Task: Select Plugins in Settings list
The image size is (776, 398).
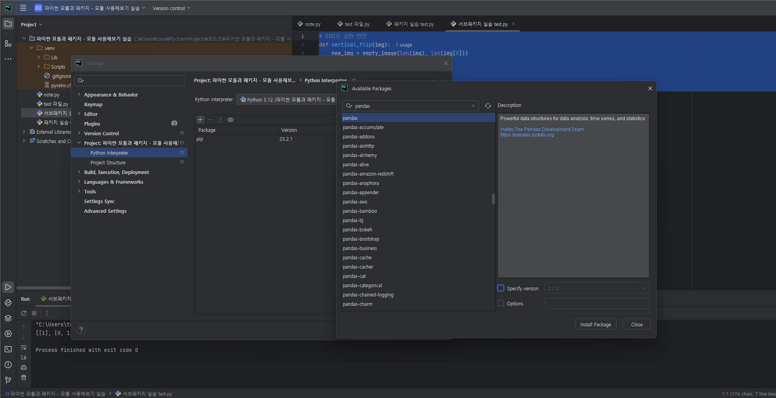Action: [92, 124]
